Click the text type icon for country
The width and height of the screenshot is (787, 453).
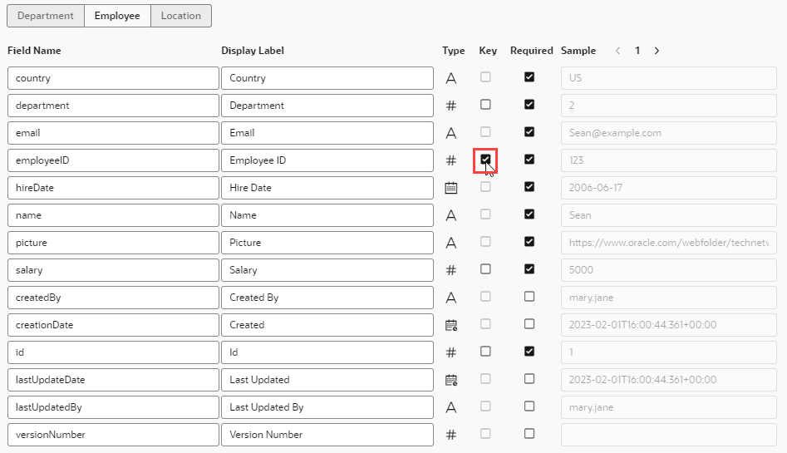pos(451,78)
